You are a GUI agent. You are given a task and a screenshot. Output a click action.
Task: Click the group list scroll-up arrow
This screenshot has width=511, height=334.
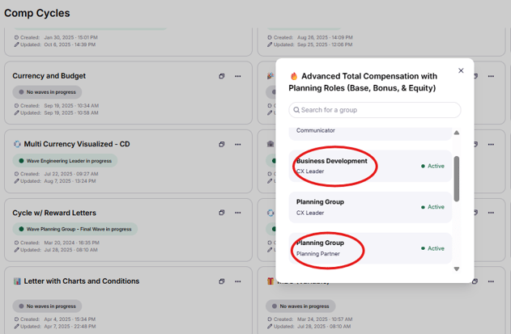457,133
